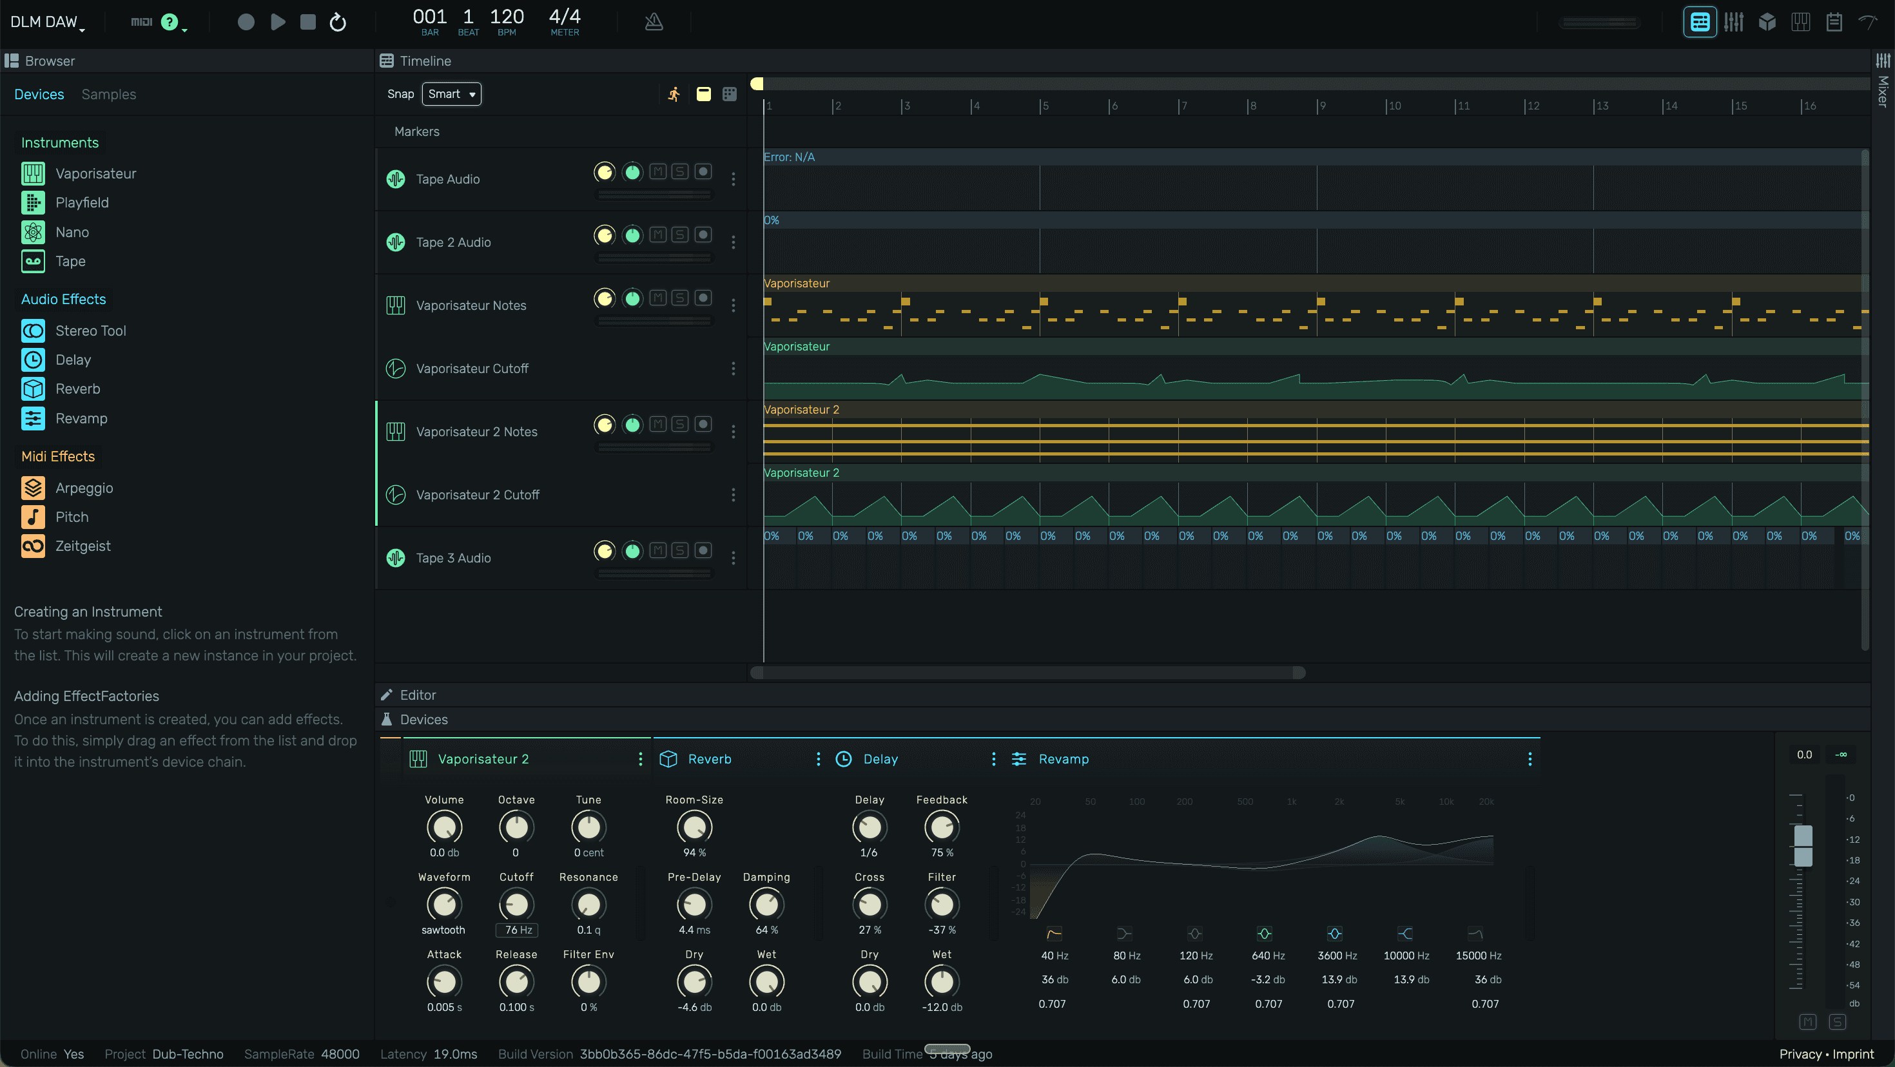1895x1067 pixels.
Task: Toggle the loop button in the transport
Action: coord(338,22)
